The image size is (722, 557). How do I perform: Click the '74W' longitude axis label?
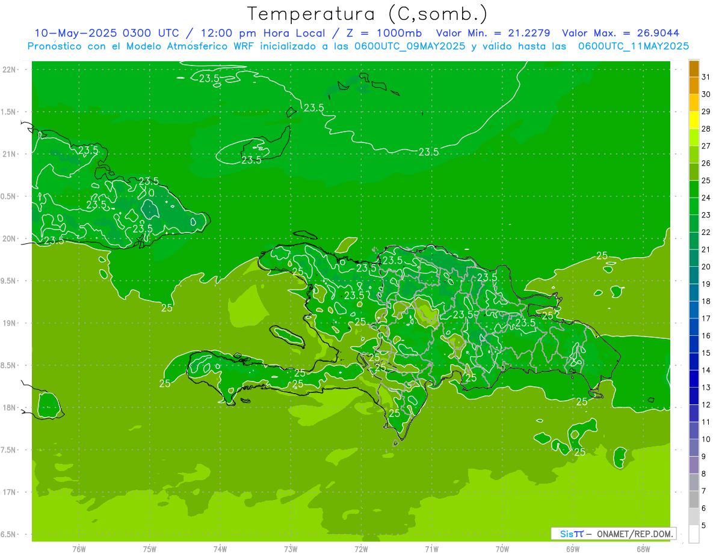coord(220,549)
